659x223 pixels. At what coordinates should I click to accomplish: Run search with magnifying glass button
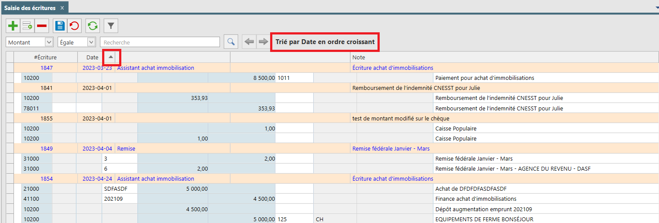click(231, 42)
